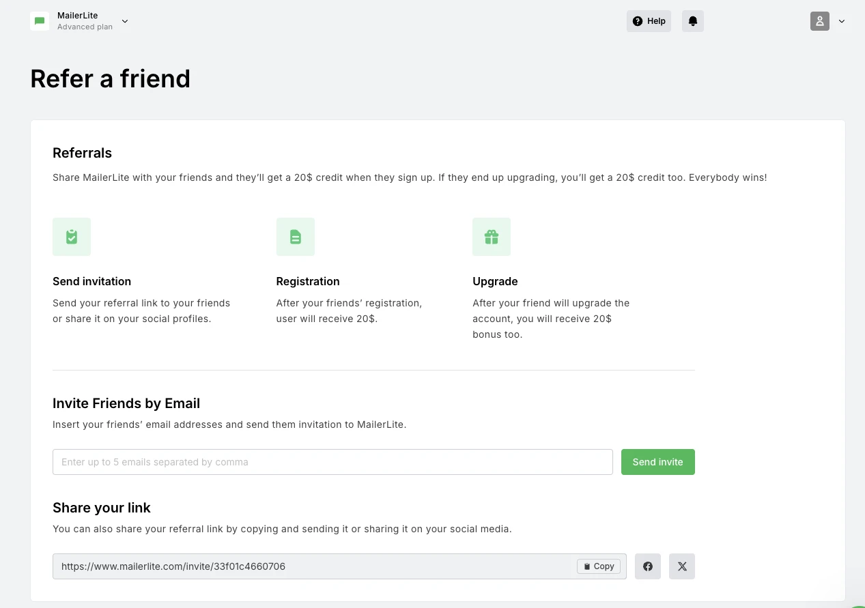
Task: Share referral link on X
Action: click(x=682, y=566)
